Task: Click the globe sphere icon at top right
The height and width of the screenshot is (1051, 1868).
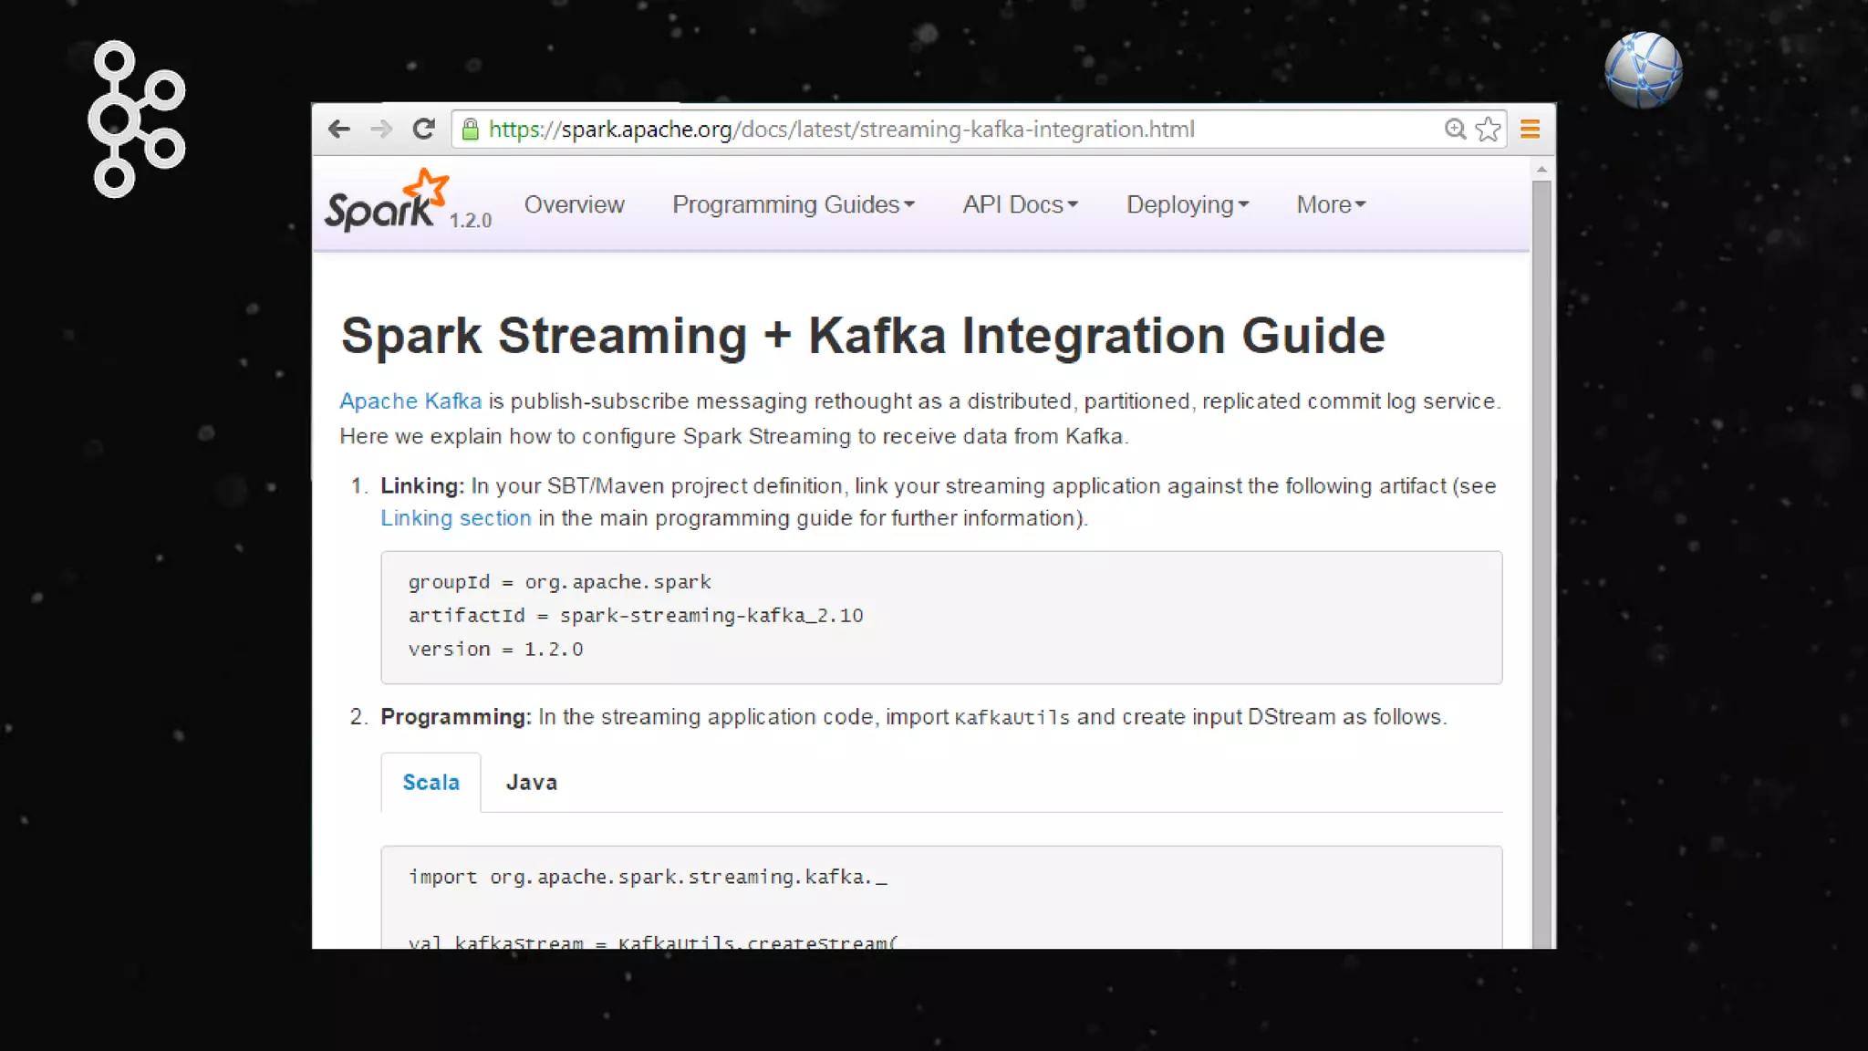Action: click(1643, 70)
